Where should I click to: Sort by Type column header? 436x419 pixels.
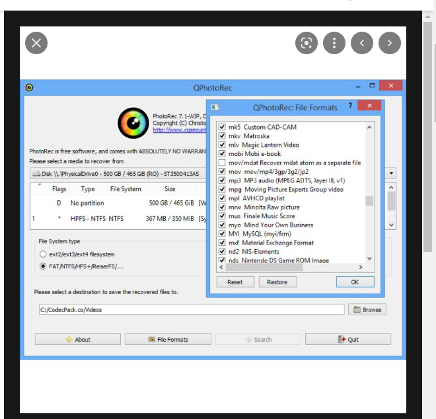pyautogui.click(x=88, y=189)
